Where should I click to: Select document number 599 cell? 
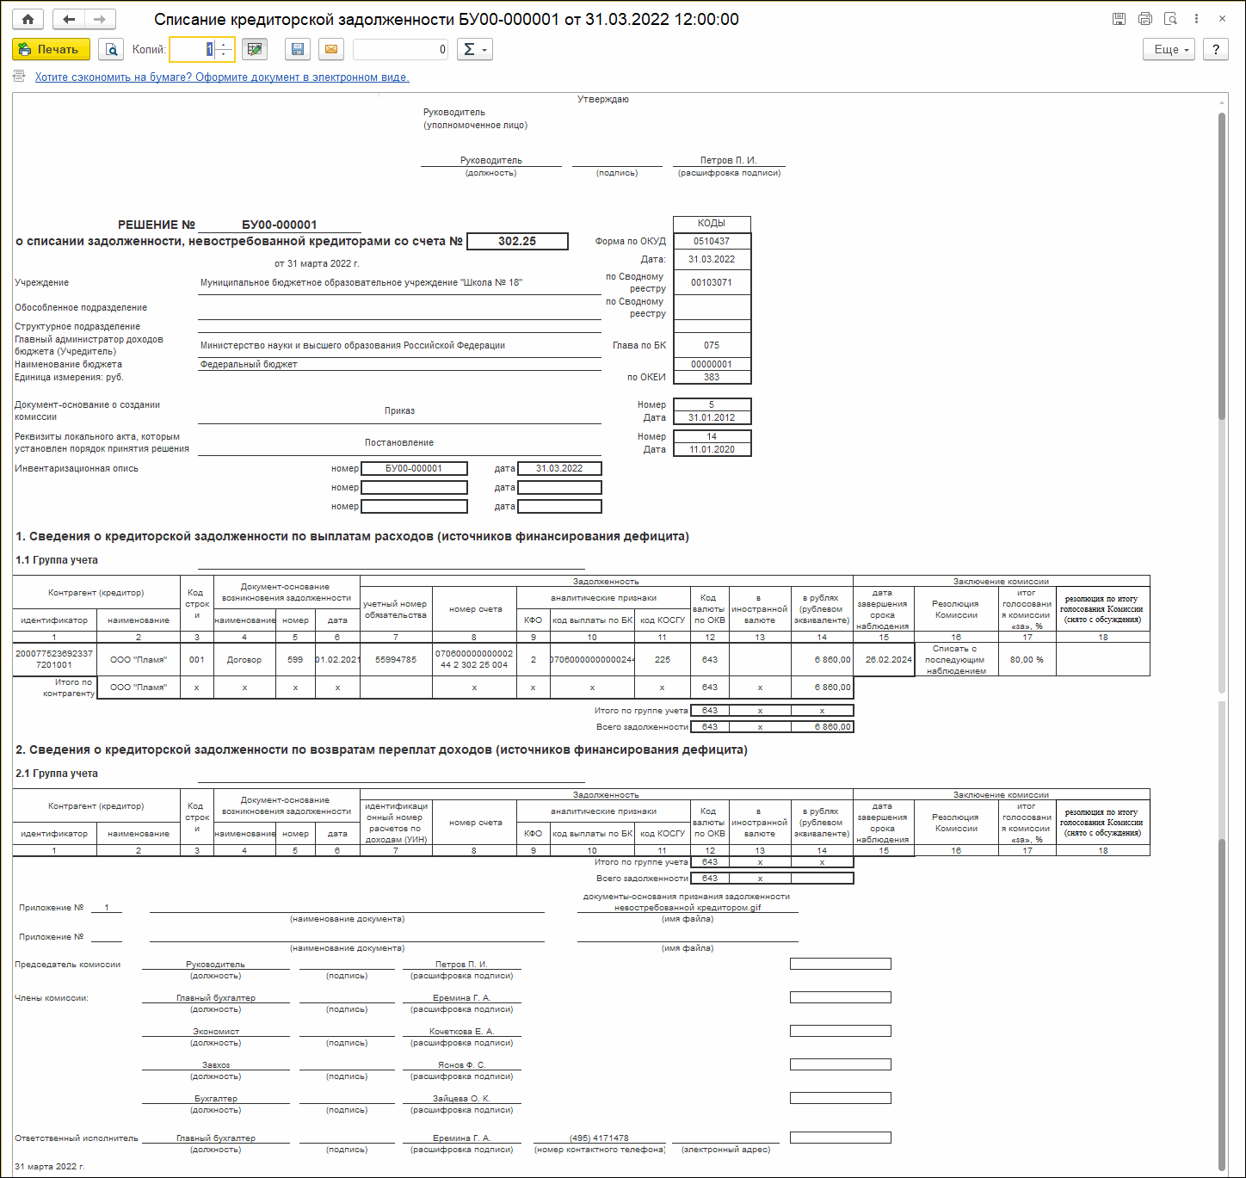click(295, 660)
